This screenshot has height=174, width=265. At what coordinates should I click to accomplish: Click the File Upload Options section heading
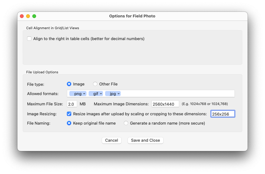(x=42, y=72)
